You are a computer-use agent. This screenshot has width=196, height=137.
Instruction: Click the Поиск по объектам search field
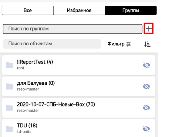(x=52, y=44)
